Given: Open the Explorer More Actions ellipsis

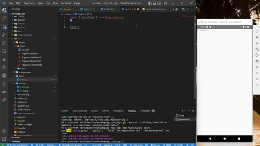Looking at the screenshot, I should pyautogui.click(x=54, y=9).
